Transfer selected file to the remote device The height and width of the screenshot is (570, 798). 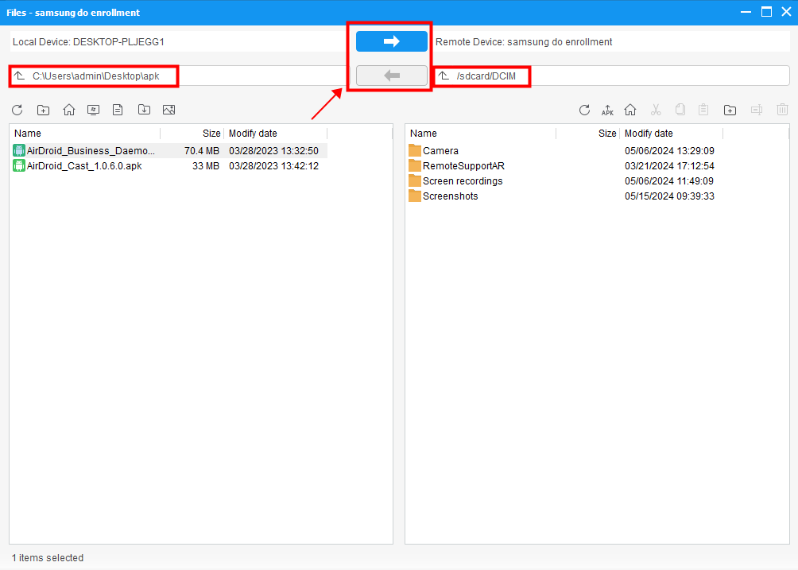click(389, 41)
